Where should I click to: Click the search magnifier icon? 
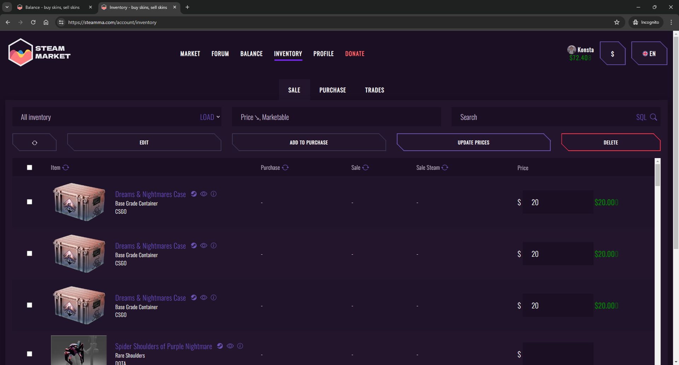click(x=654, y=117)
